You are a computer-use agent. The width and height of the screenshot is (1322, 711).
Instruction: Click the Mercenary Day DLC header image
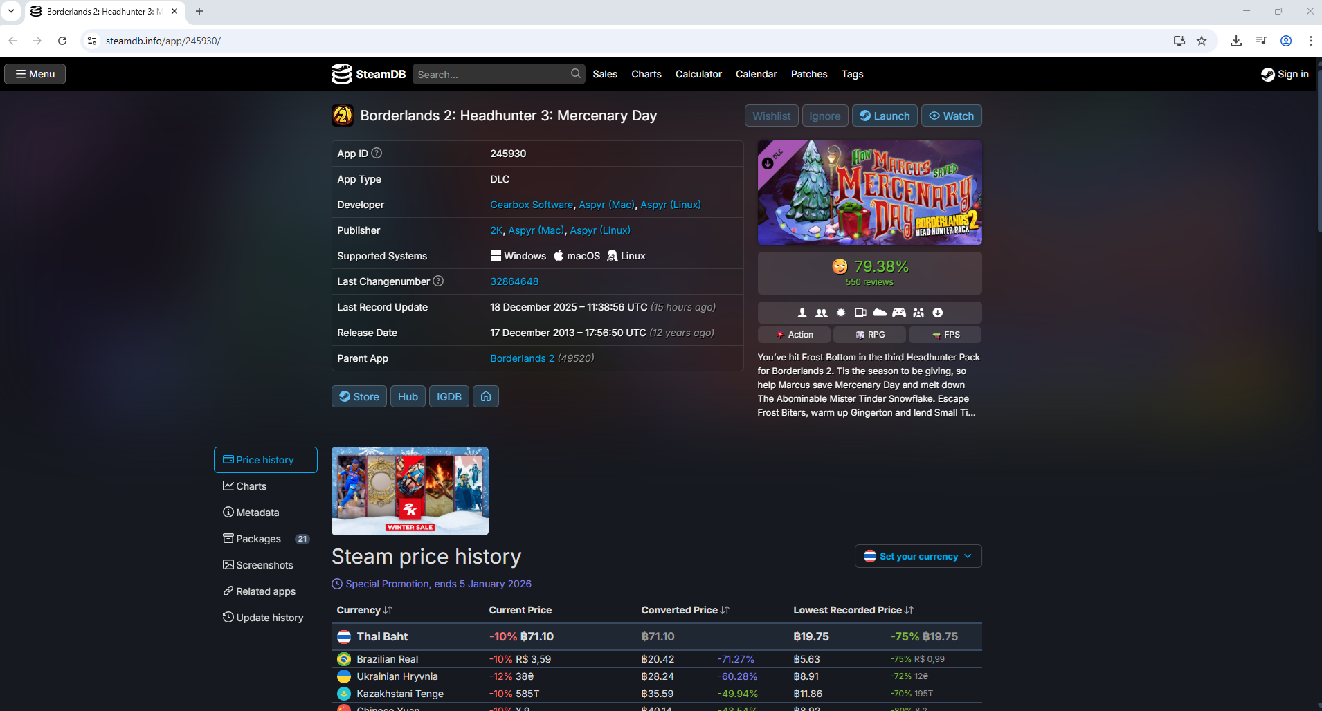click(x=869, y=192)
